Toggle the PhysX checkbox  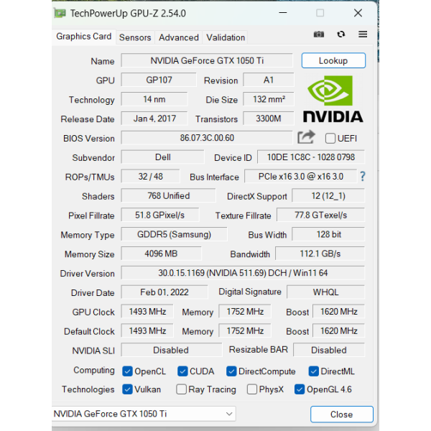[252, 389]
